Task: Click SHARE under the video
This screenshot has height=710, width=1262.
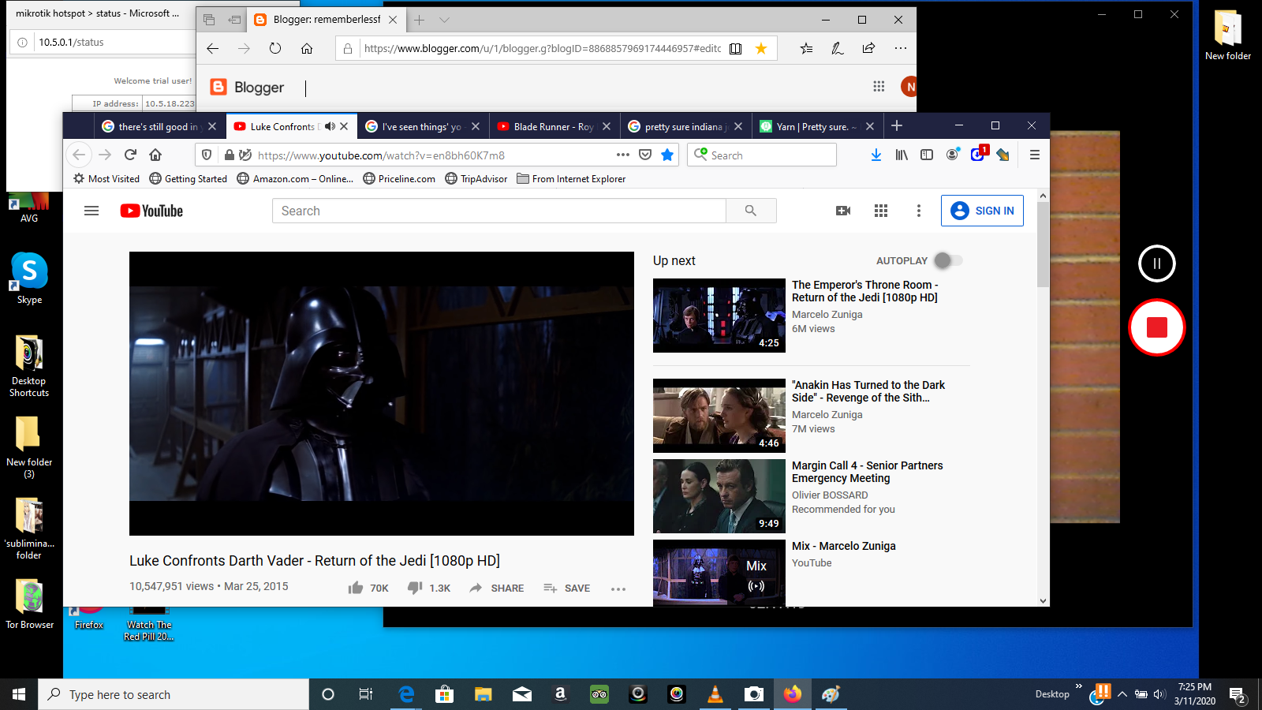Action: click(496, 589)
